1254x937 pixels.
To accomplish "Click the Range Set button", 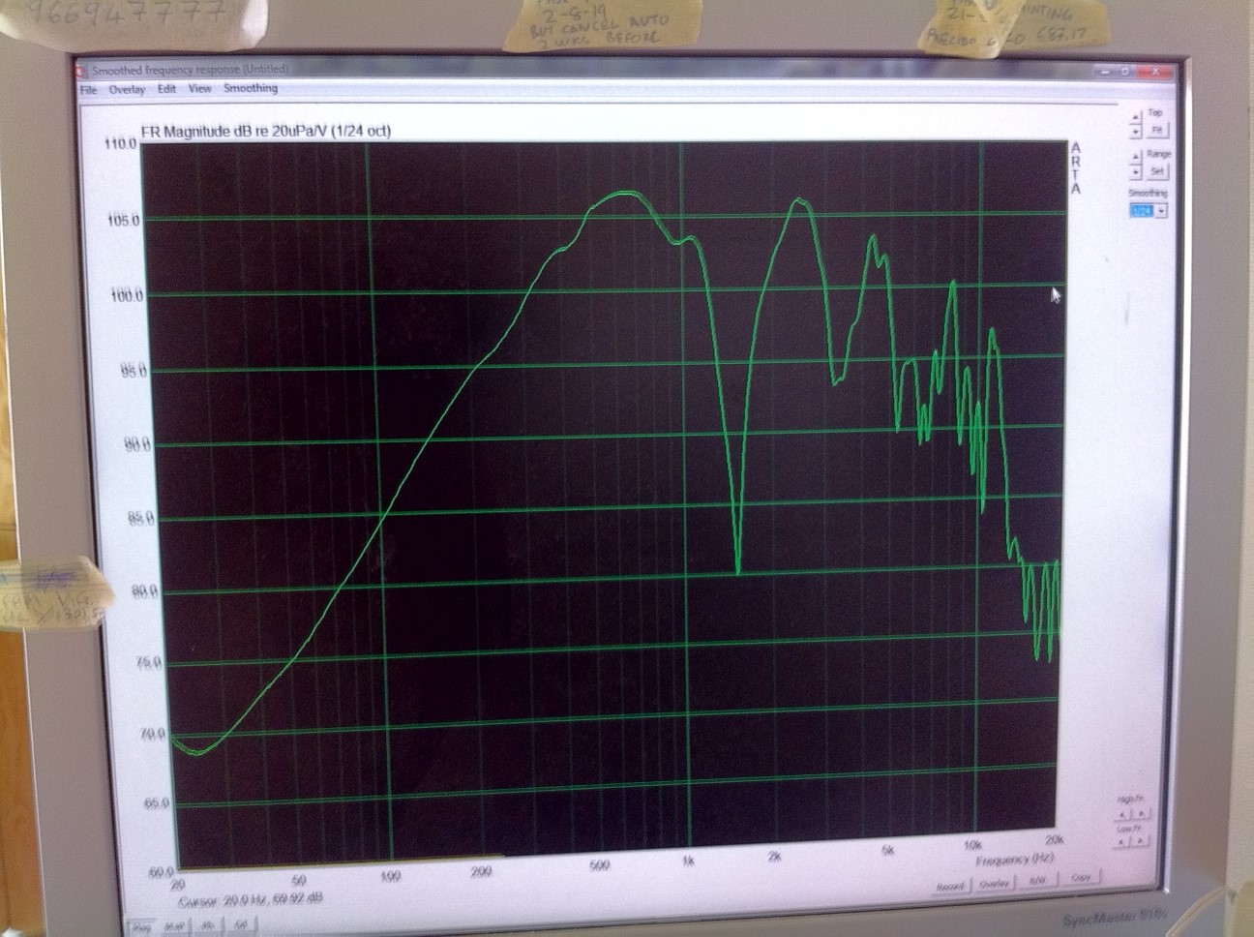I will click(x=1157, y=171).
